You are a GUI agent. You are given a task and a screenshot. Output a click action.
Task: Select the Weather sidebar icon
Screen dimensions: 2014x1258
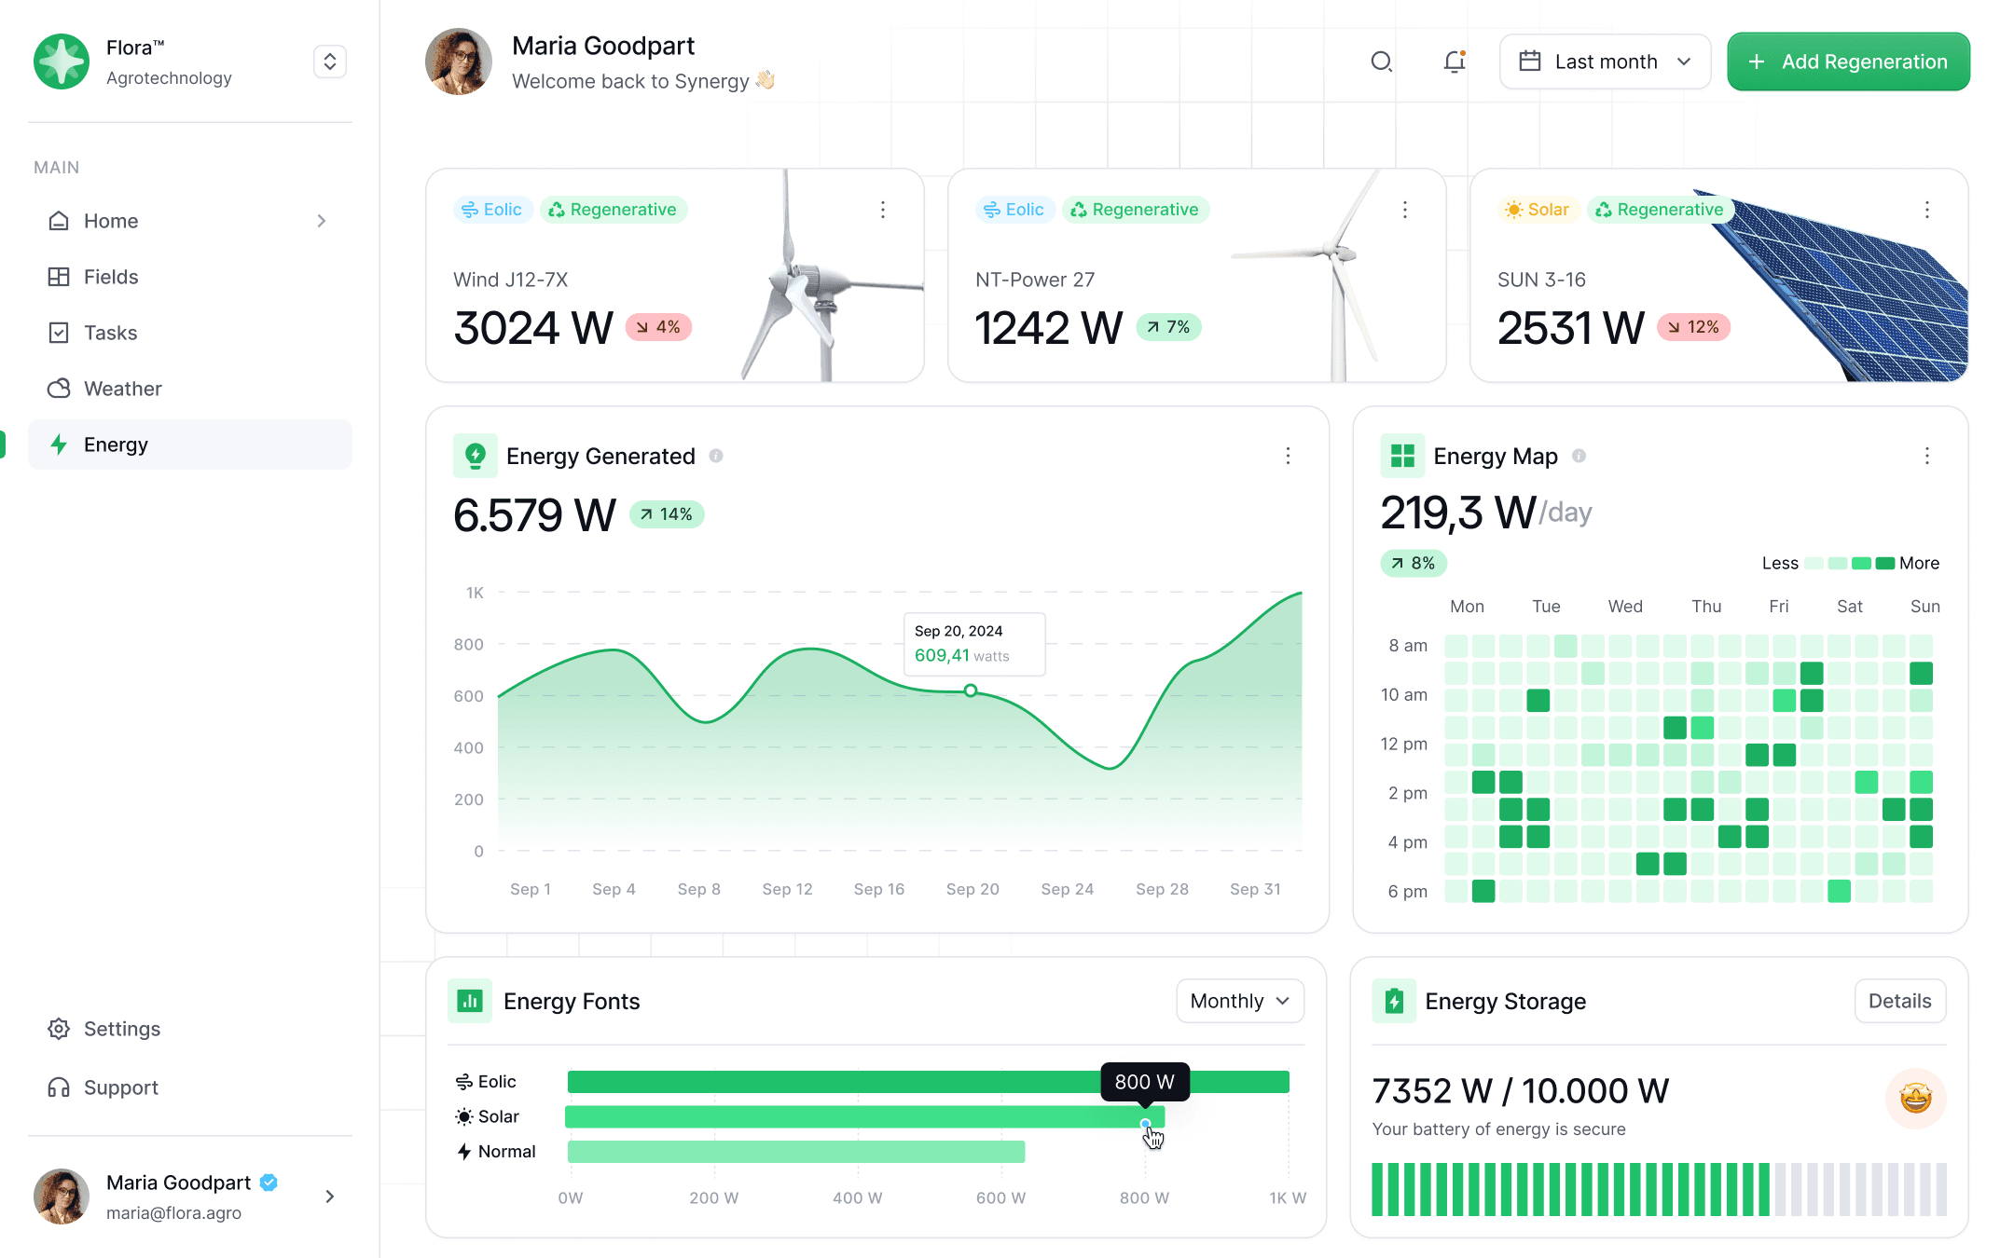point(60,389)
